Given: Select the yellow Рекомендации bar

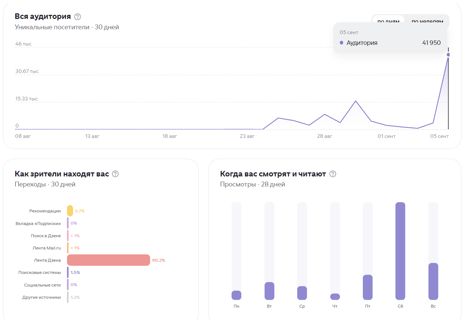Looking at the screenshot, I should tap(70, 211).
